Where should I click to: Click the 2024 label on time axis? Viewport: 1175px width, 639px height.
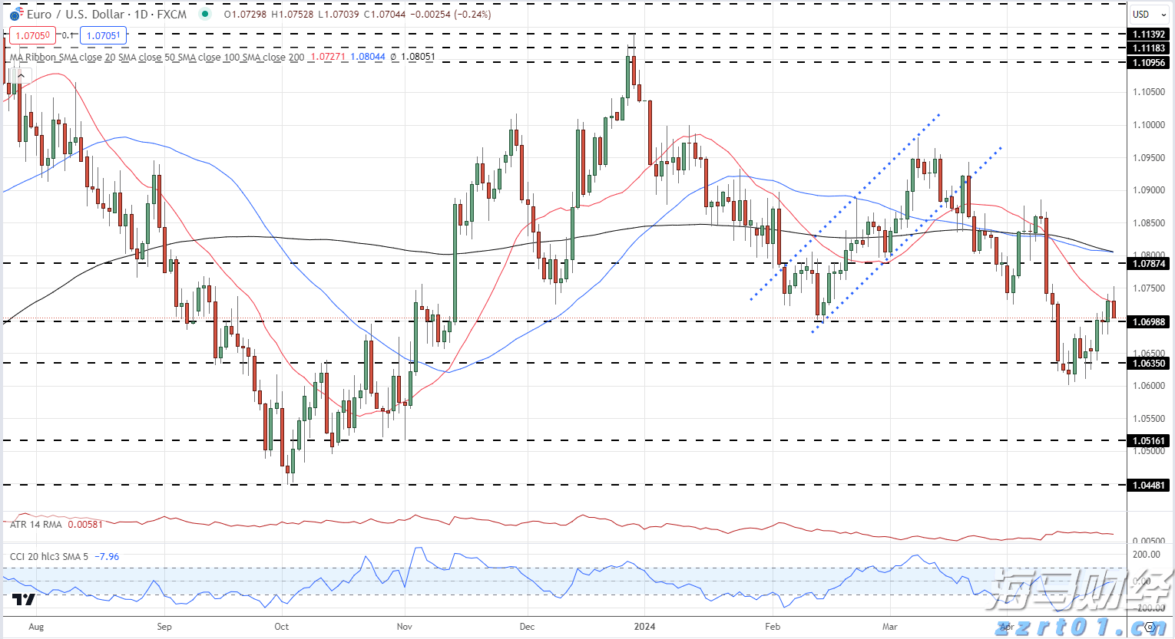tap(645, 627)
